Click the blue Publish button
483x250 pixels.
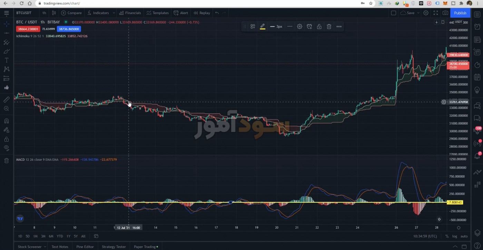(x=460, y=13)
